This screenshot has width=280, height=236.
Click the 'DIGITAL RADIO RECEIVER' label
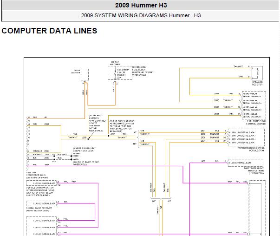39,210
